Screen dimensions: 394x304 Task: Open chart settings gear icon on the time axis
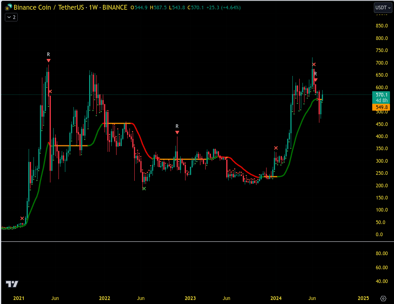(x=383, y=298)
